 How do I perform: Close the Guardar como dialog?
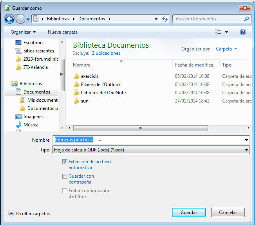245,8
